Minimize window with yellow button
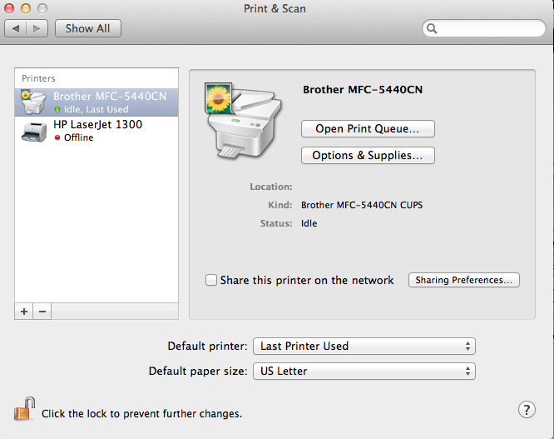 point(26,8)
